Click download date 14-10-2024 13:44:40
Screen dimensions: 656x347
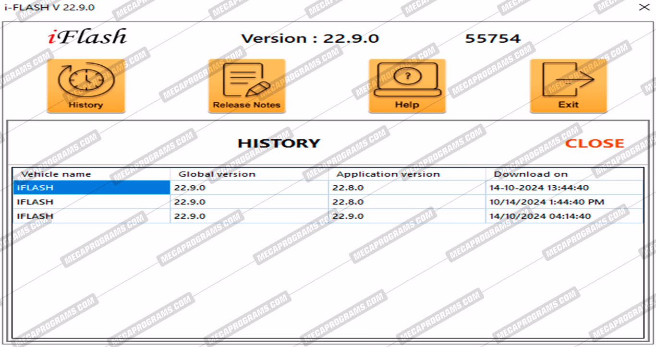coord(539,188)
